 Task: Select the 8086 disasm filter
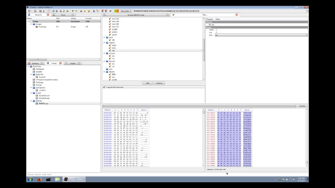[x=114, y=74]
